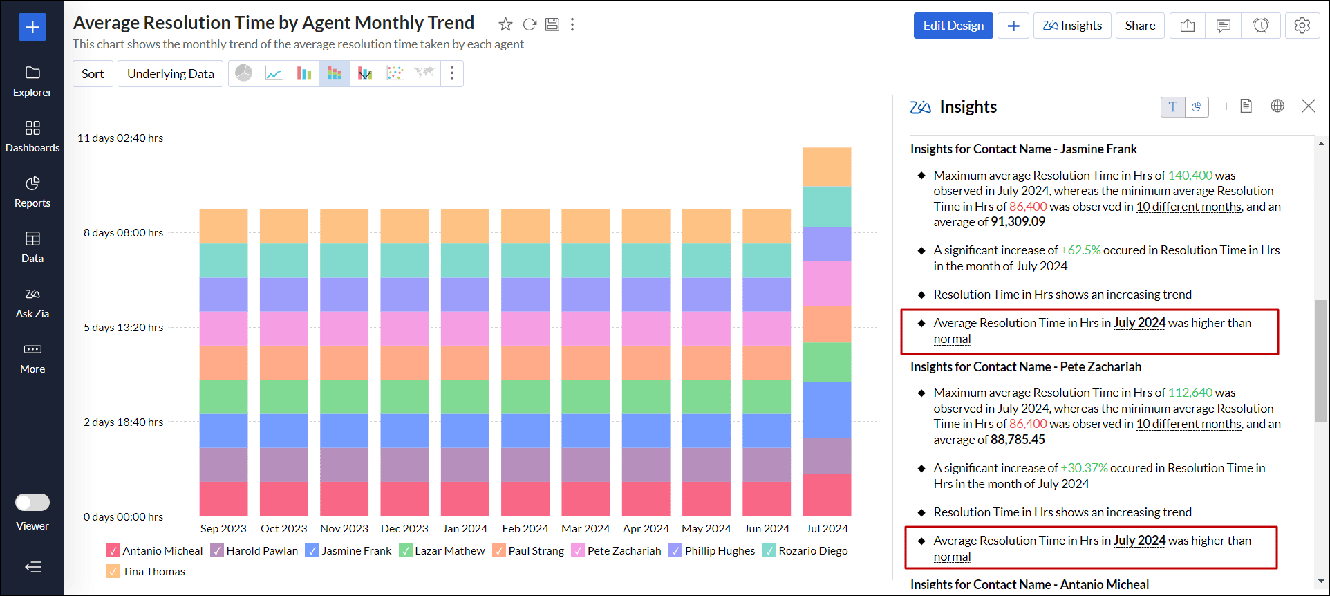Click the Underlying Data button
This screenshot has height=596, width=1330.
pyautogui.click(x=170, y=74)
